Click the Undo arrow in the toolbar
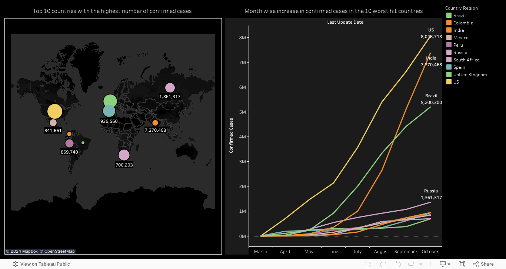Screen dimensions: 506x269 (368, 264)
